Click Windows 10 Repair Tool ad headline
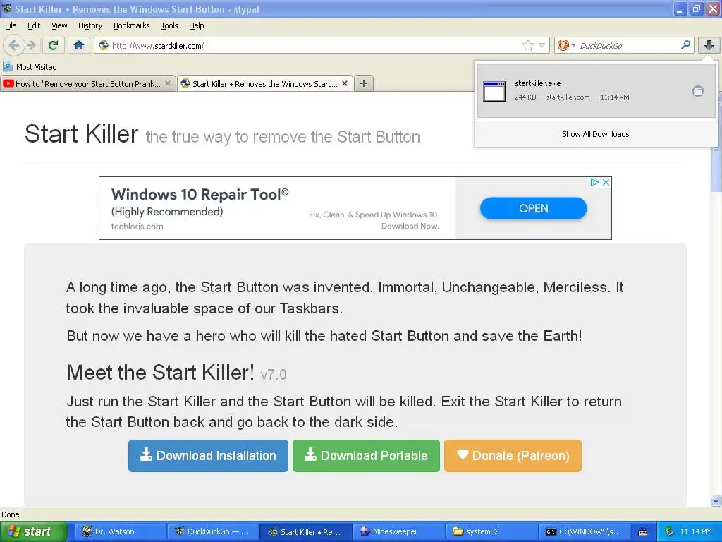Viewport: 722px width, 542px height. [x=200, y=194]
